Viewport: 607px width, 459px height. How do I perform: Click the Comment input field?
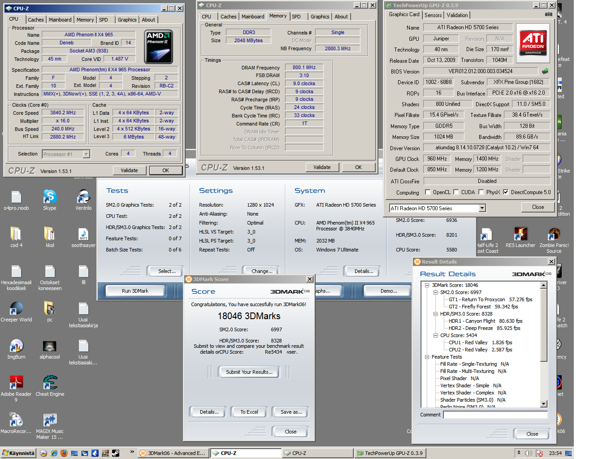(x=495, y=415)
